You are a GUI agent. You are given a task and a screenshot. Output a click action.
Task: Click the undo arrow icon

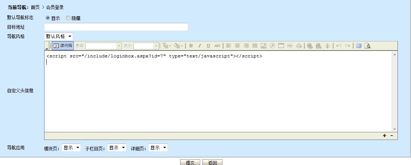339,46
